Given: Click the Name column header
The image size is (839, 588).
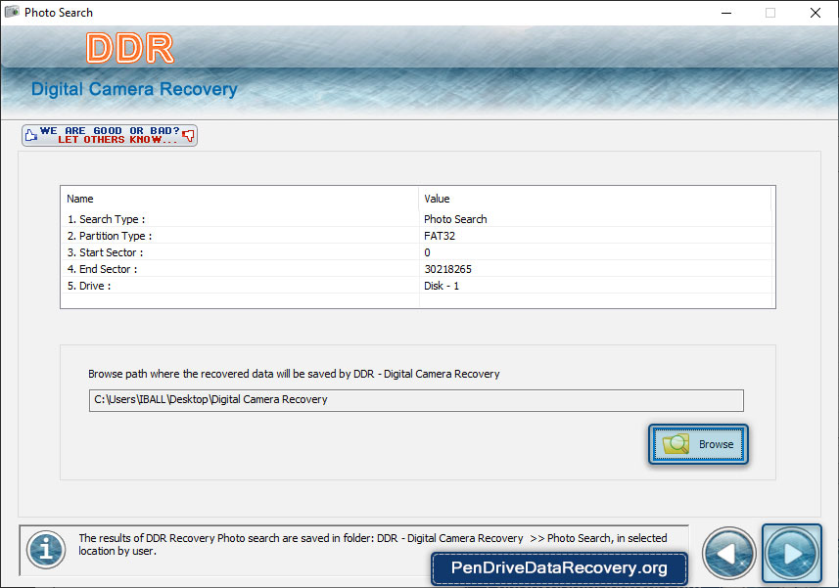Looking at the screenshot, I should (x=80, y=199).
